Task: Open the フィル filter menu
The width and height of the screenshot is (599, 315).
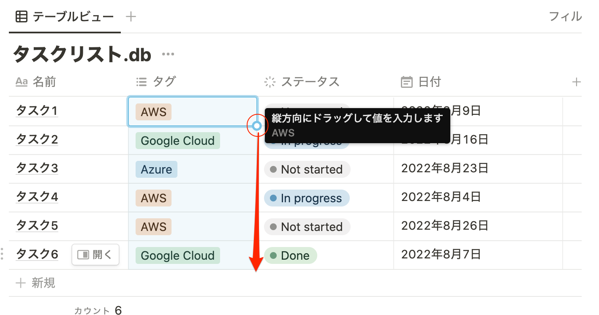Action: pyautogui.click(x=566, y=17)
